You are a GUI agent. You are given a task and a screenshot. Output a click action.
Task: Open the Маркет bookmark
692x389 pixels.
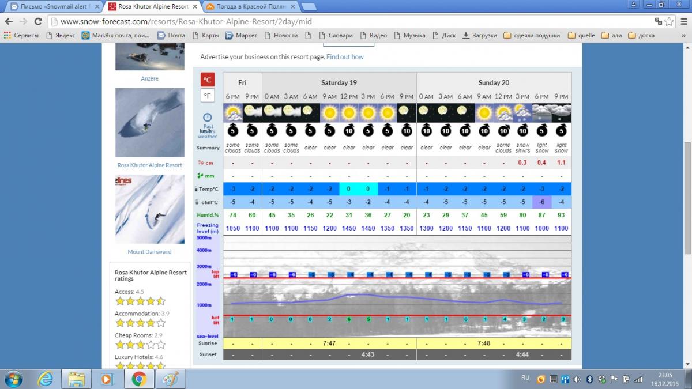click(x=242, y=35)
